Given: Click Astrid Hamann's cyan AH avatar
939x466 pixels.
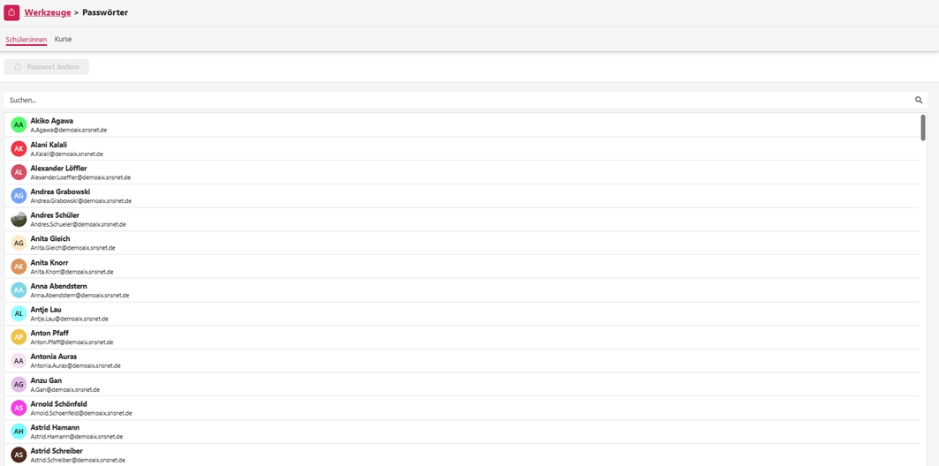Looking at the screenshot, I should tap(19, 432).
